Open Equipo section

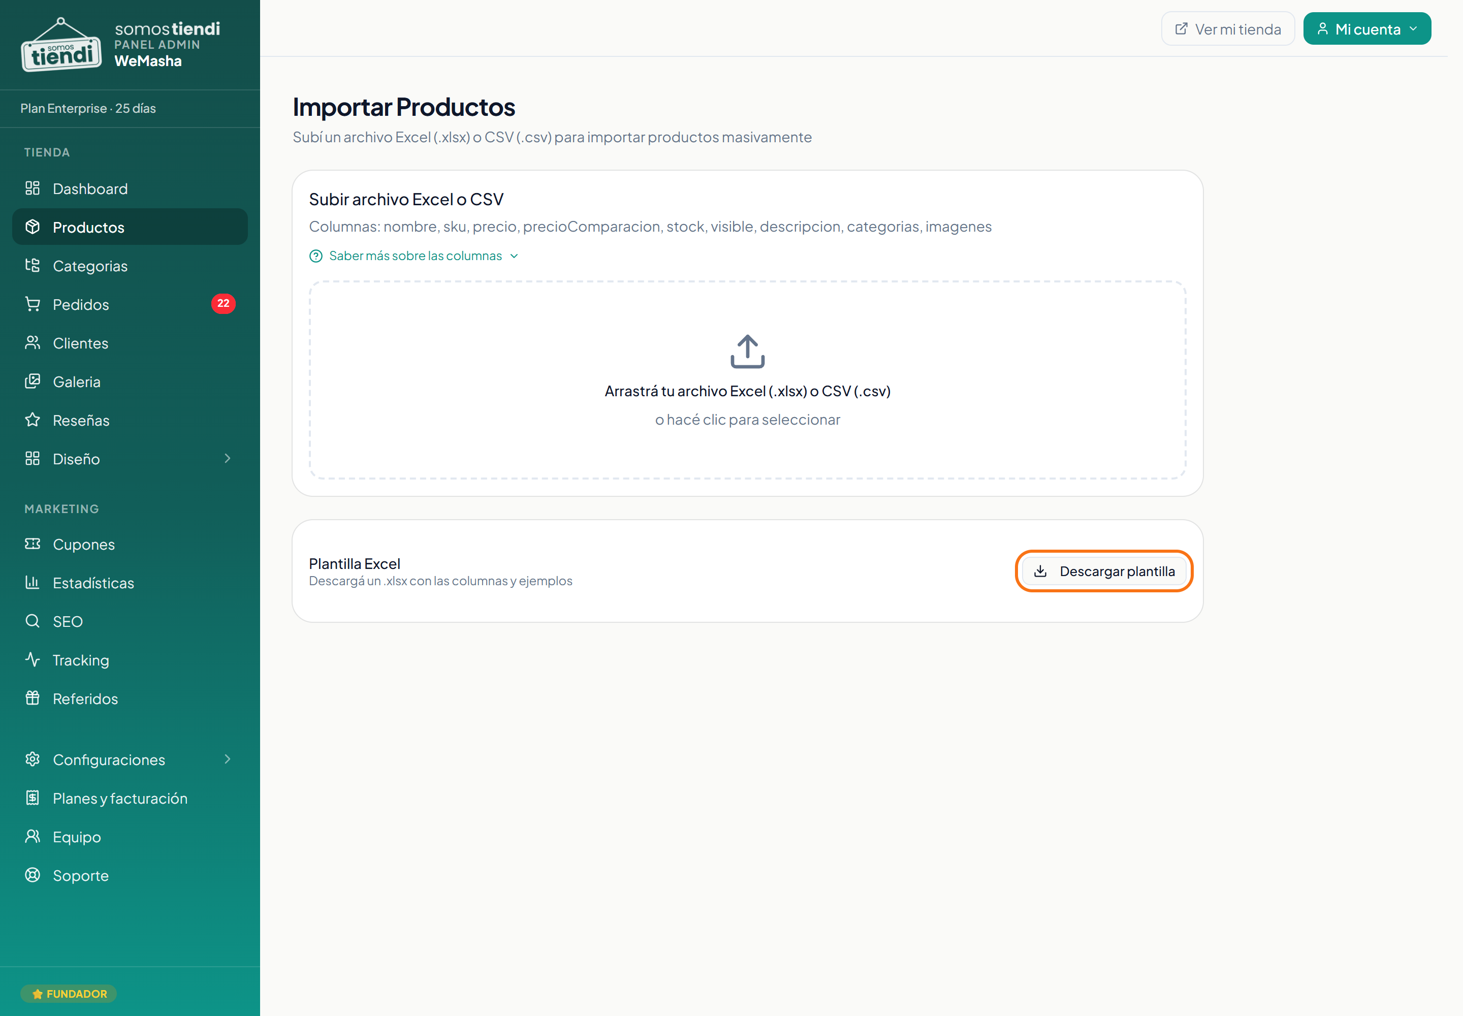[130, 837]
